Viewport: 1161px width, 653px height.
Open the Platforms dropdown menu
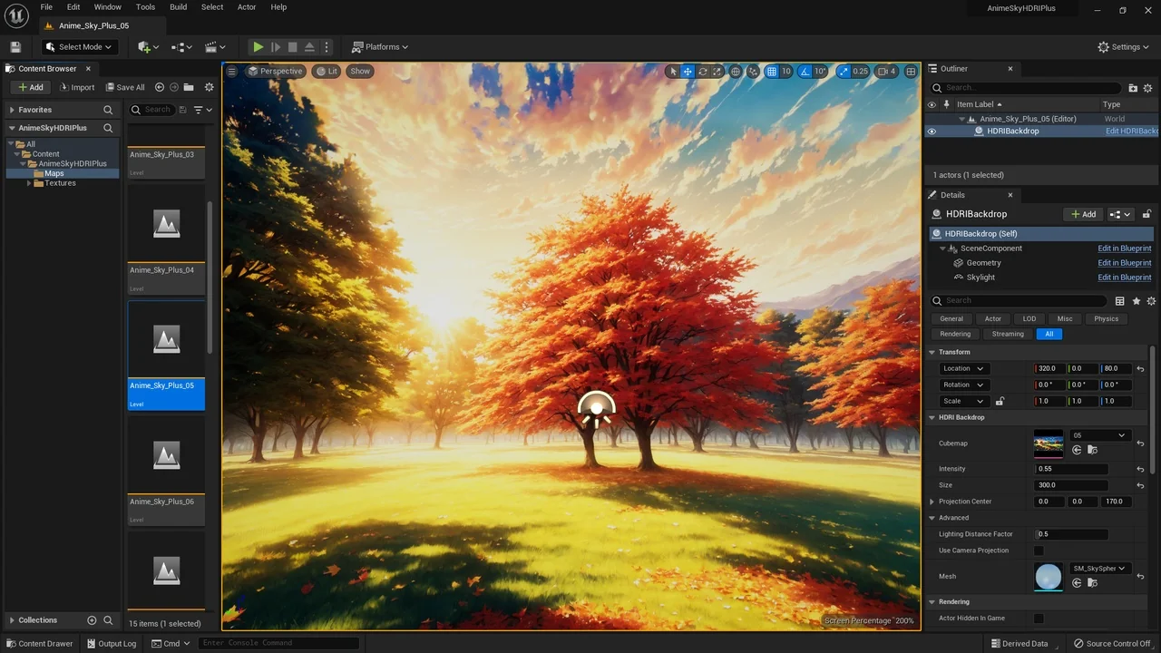[x=380, y=47]
